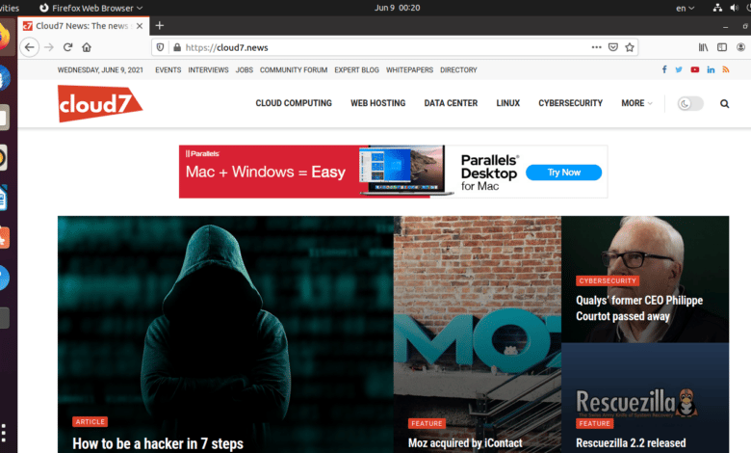The width and height of the screenshot is (751, 453).
Task: Open the en language dropdown
Action: coord(685,8)
